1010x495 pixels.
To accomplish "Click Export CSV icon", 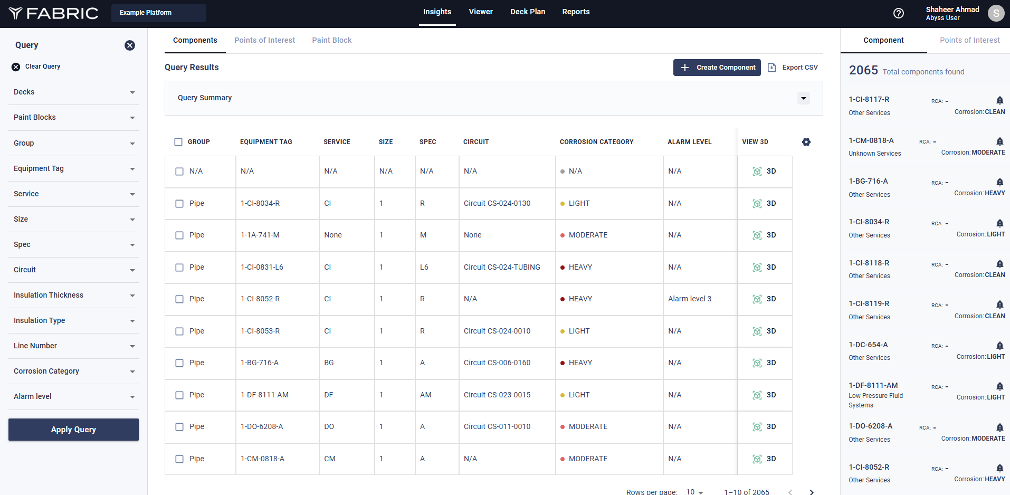I will 771,68.
